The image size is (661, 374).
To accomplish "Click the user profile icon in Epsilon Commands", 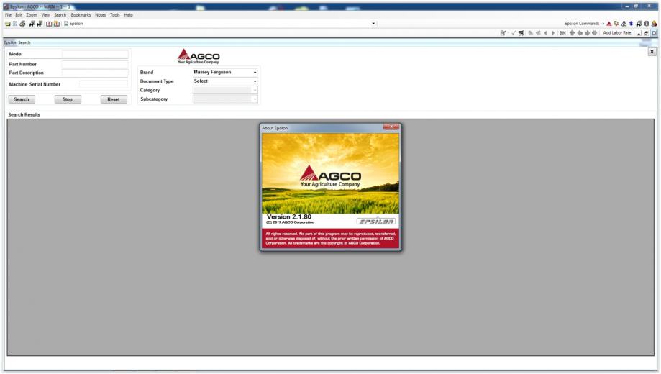I will (655, 24).
